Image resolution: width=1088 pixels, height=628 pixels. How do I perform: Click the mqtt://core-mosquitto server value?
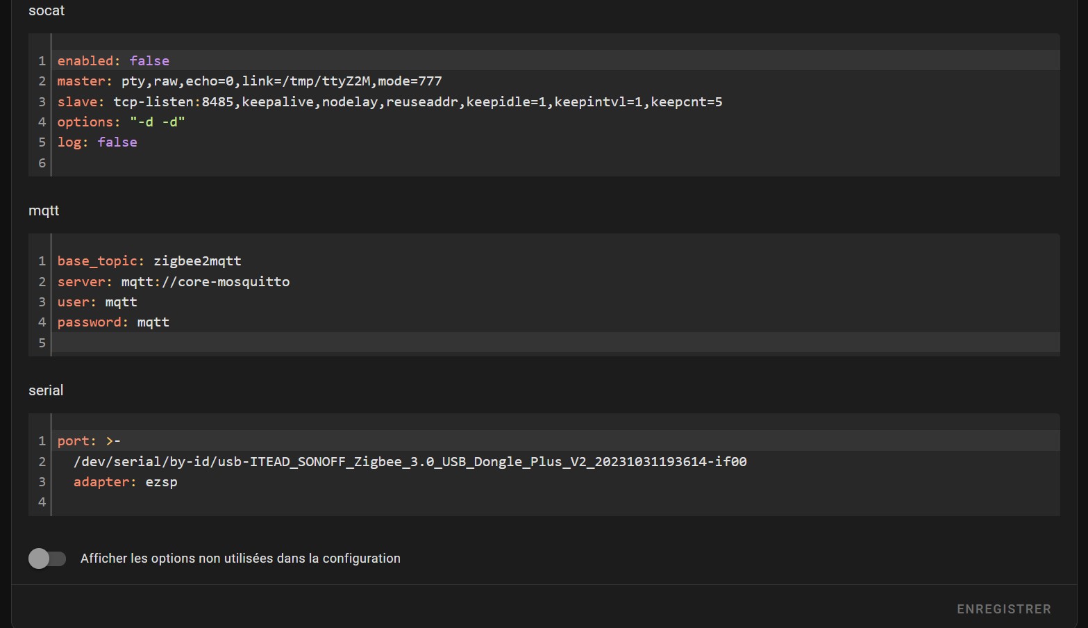point(205,282)
